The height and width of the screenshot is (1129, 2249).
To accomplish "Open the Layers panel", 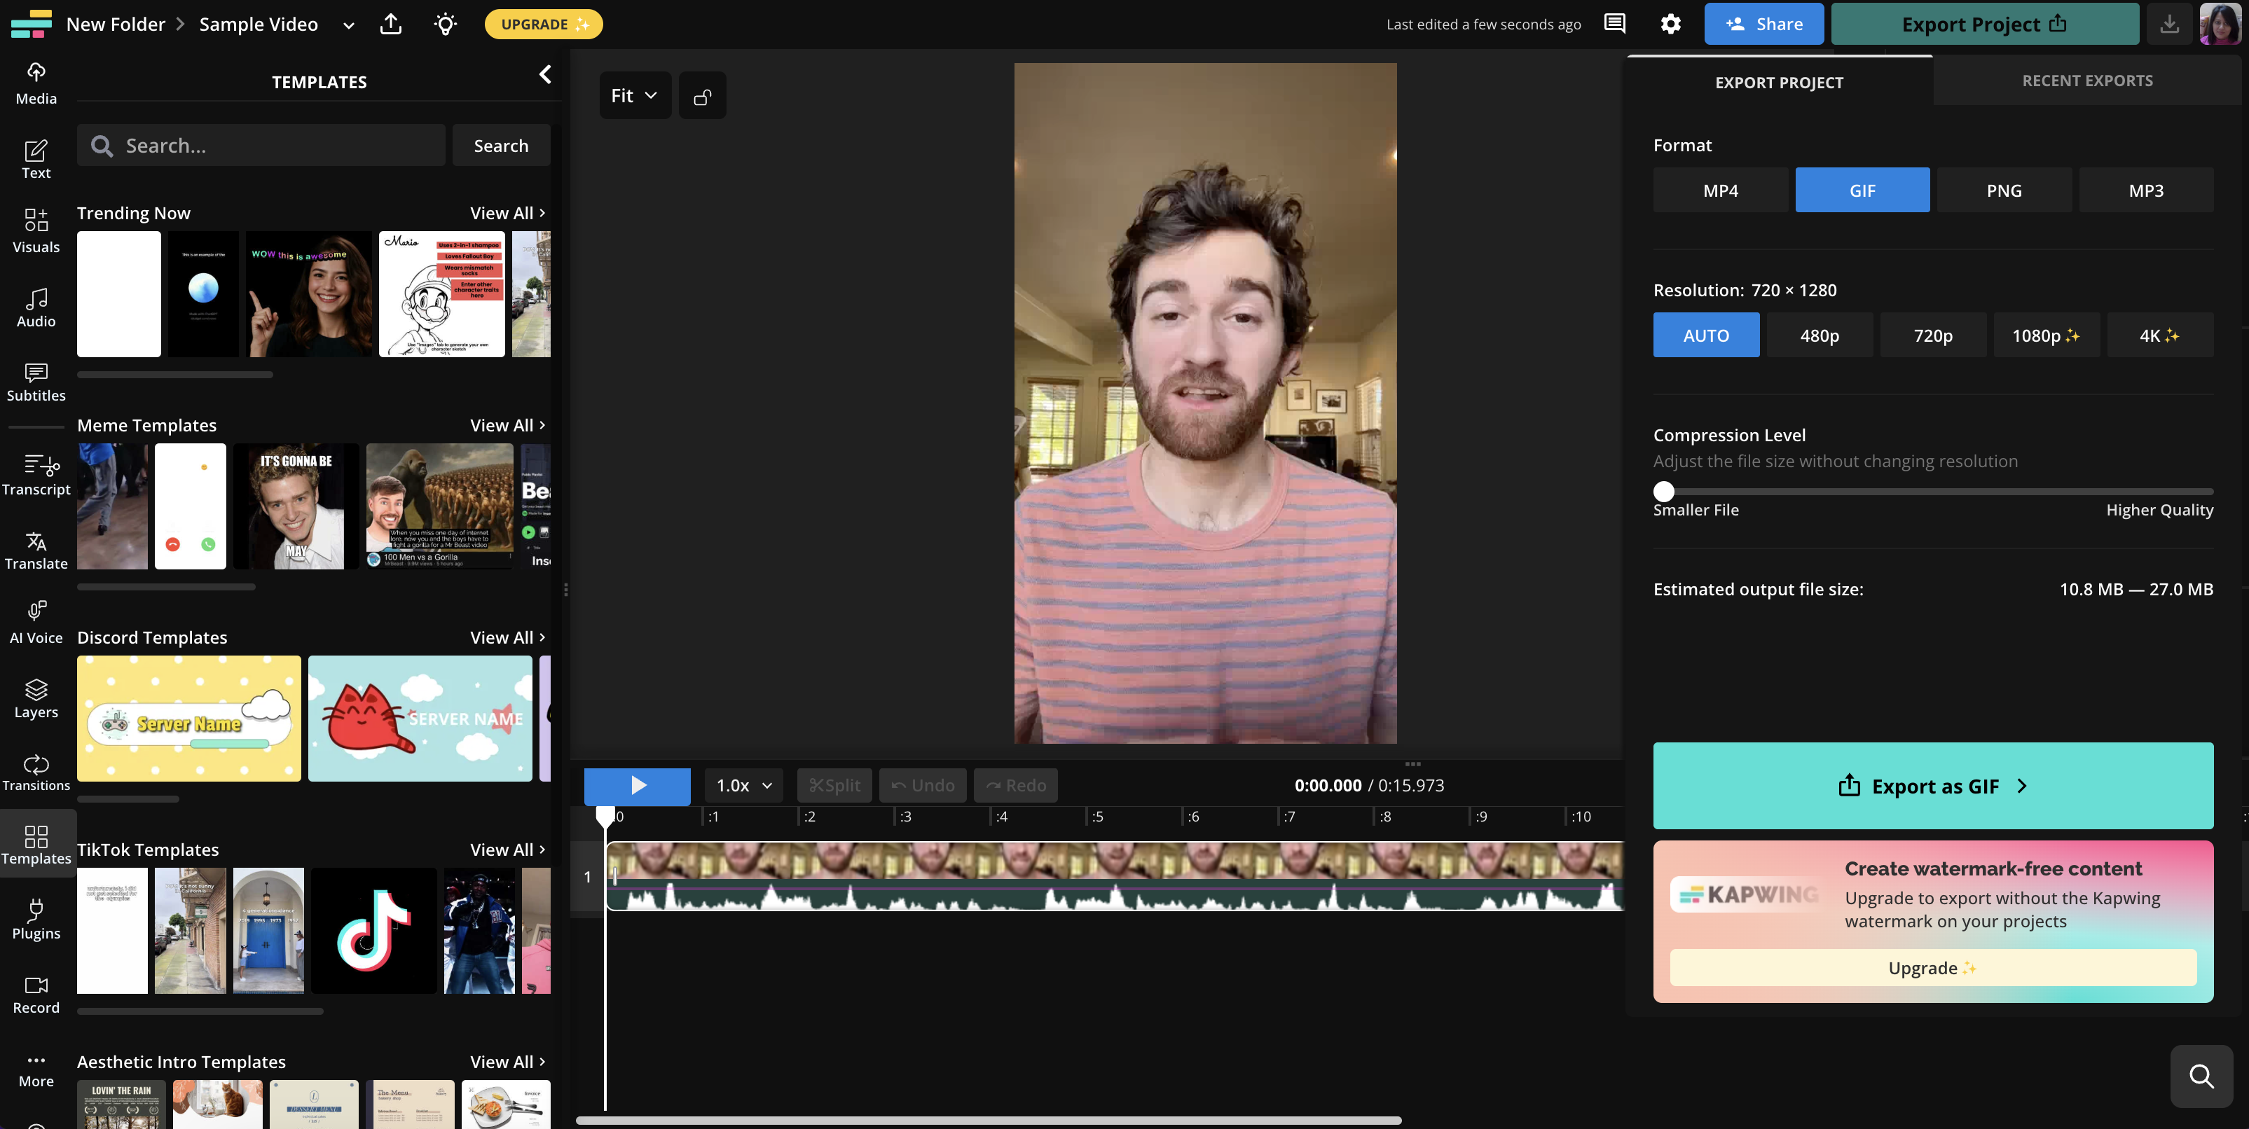I will click(35, 697).
